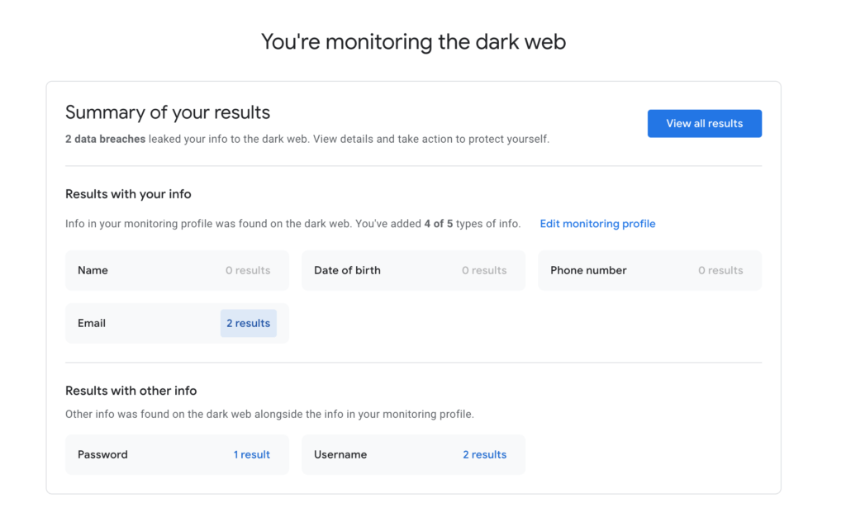Image resolution: width=846 pixels, height=527 pixels.
Task: Select the Phone number results card
Action: (x=649, y=270)
